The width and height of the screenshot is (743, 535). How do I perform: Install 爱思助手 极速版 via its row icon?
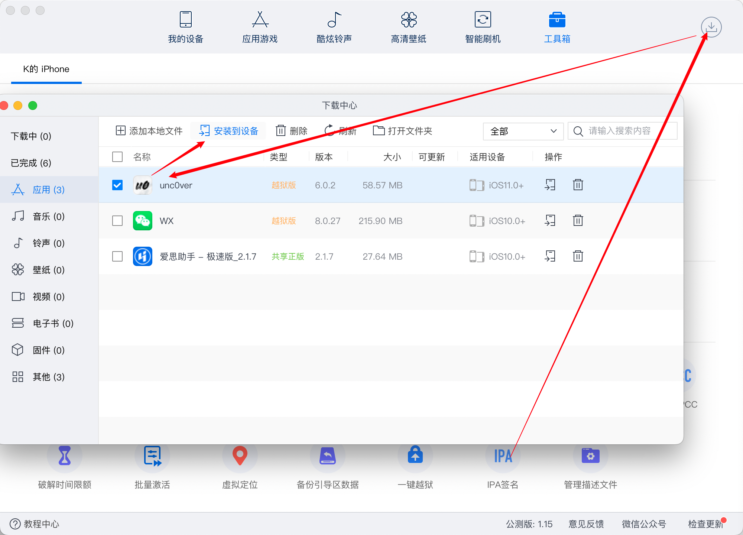pyautogui.click(x=550, y=256)
